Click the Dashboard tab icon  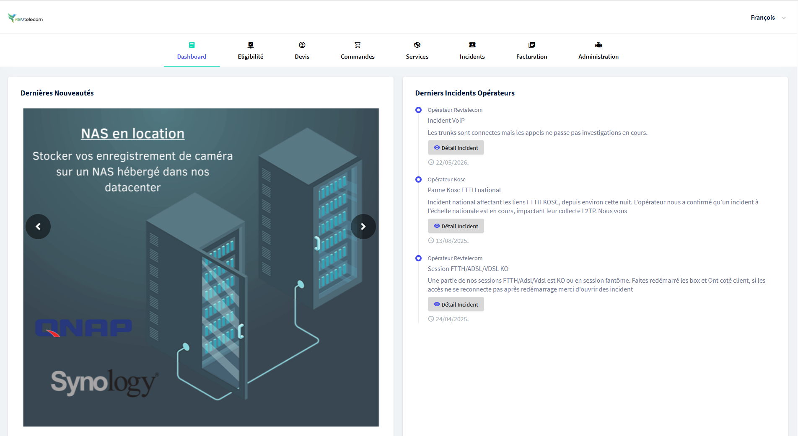click(x=192, y=45)
